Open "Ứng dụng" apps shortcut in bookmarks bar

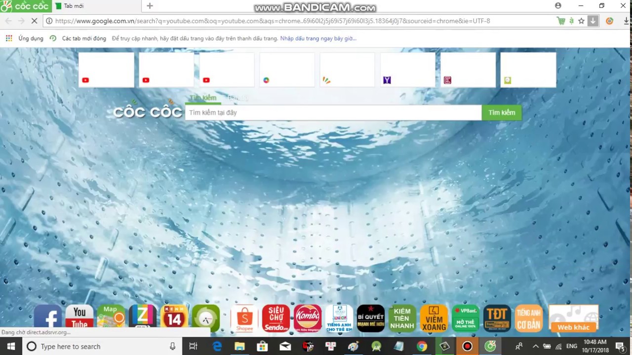pyautogui.click(x=24, y=38)
